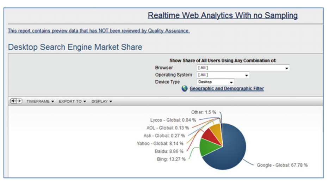Click the 'Google - Global: 67.78 %' label
This screenshot has width=329, height=181.
(x=282, y=165)
